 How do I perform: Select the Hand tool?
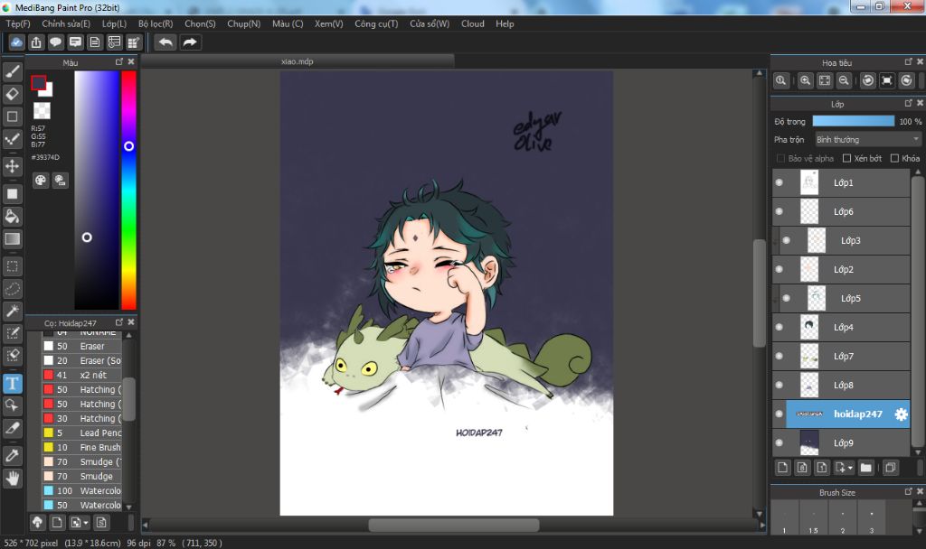tap(13, 479)
